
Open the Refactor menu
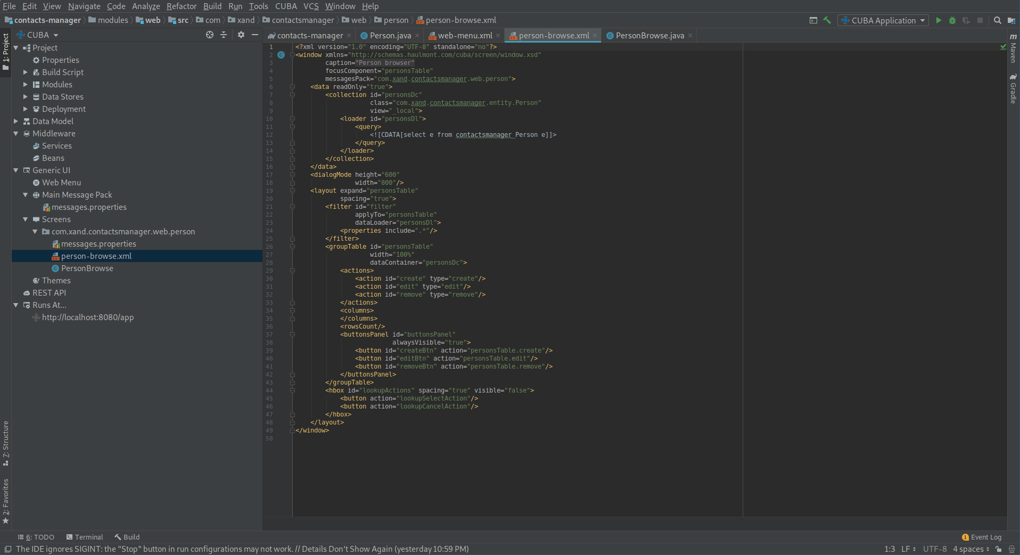(x=182, y=6)
